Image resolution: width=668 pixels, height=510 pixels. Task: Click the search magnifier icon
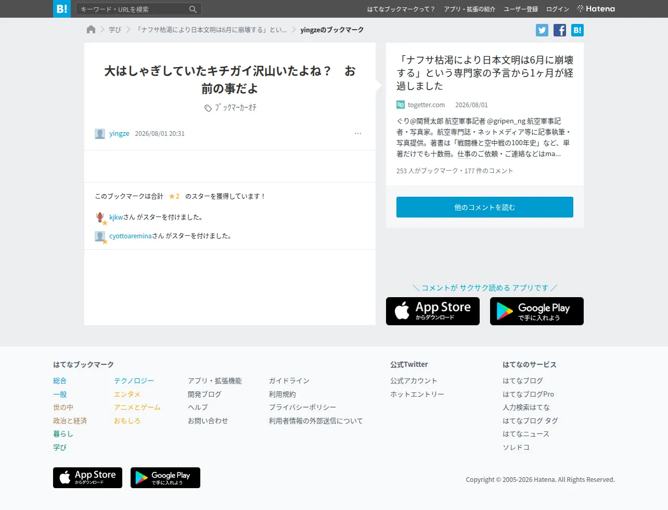point(193,9)
